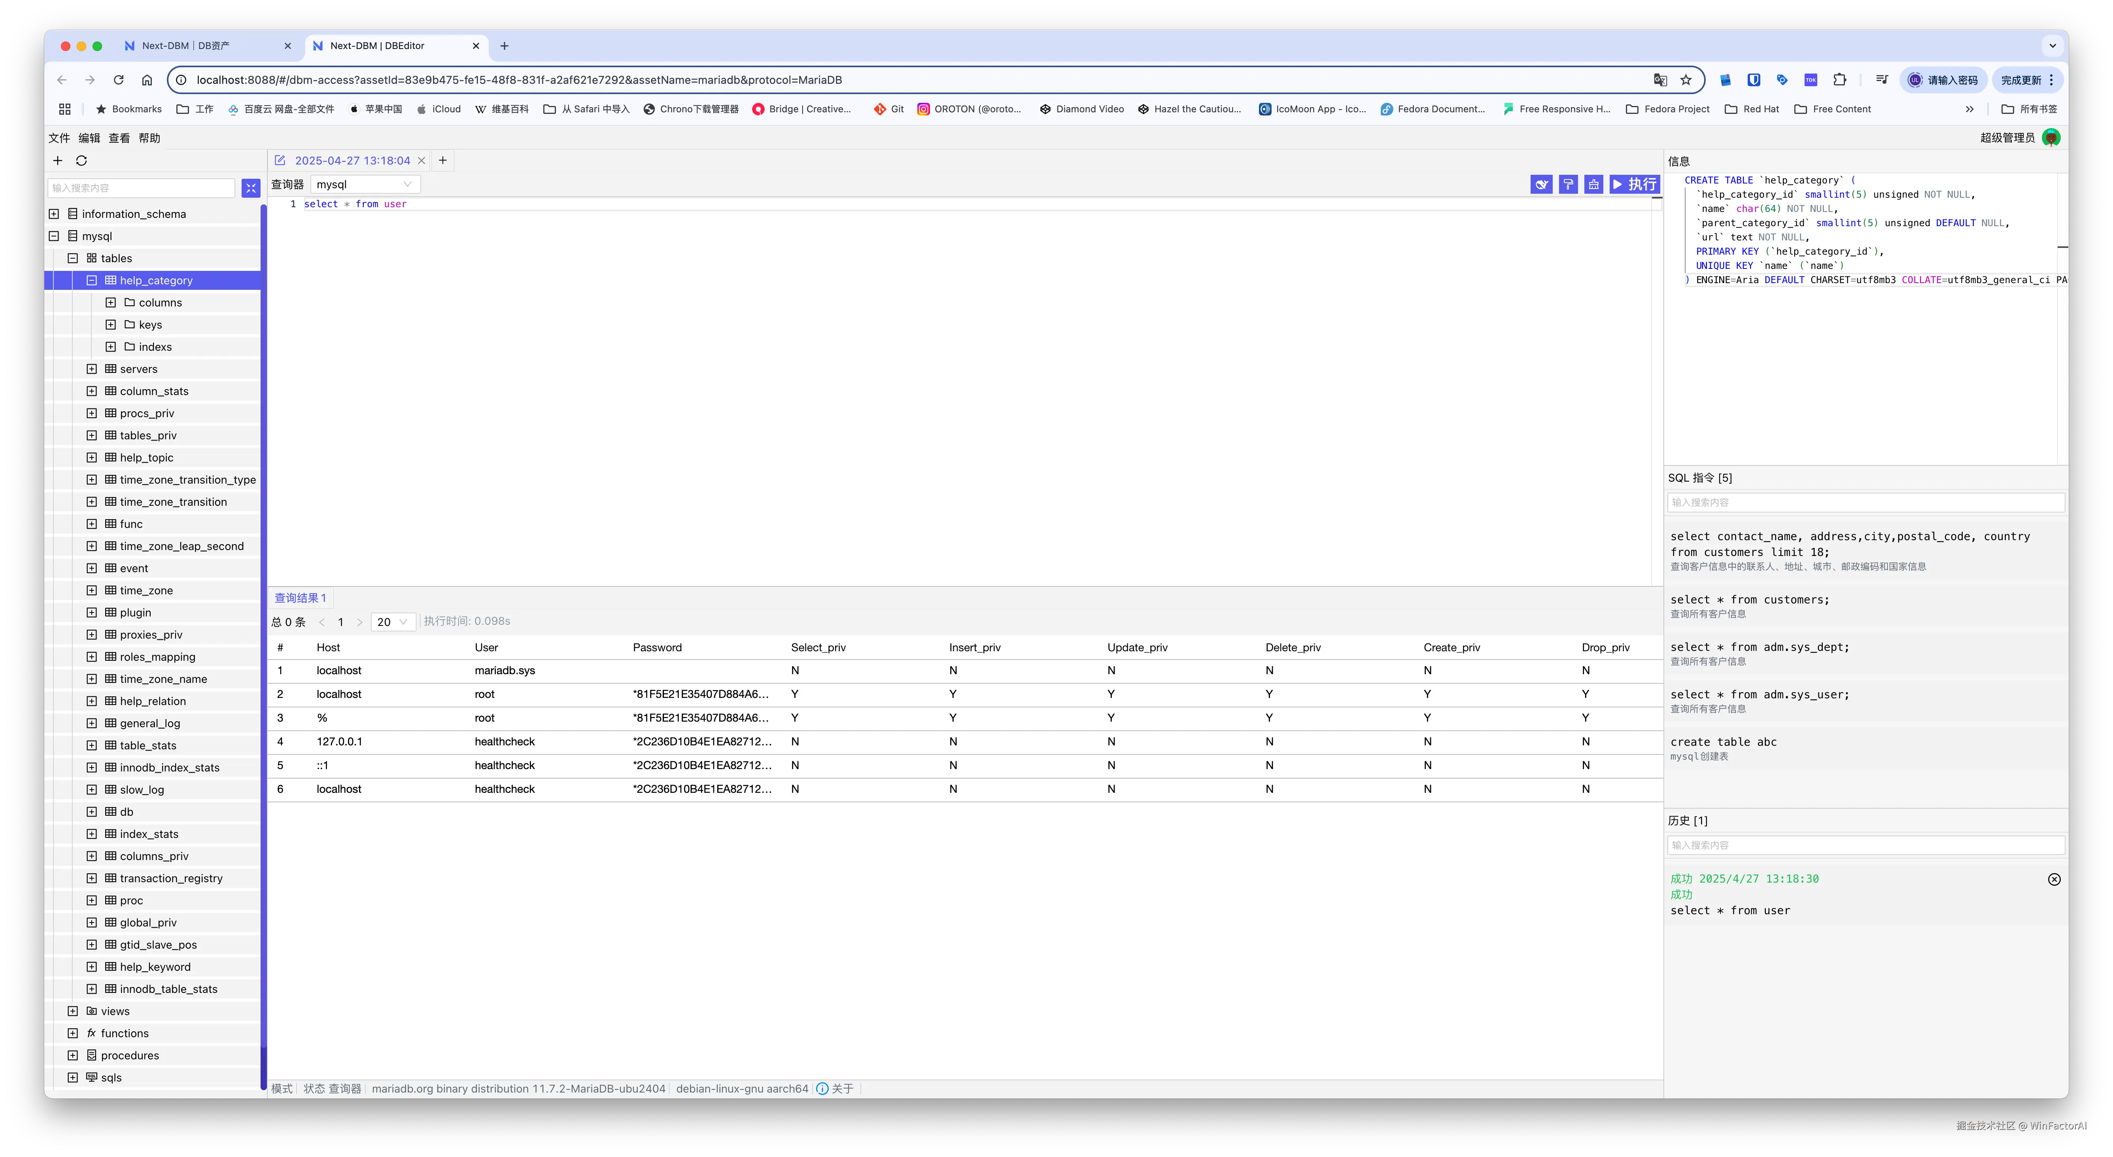Click the DeepSeek whale AI assistant icon
Image resolution: width=2113 pixels, height=1157 pixels.
(x=1541, y=185)
